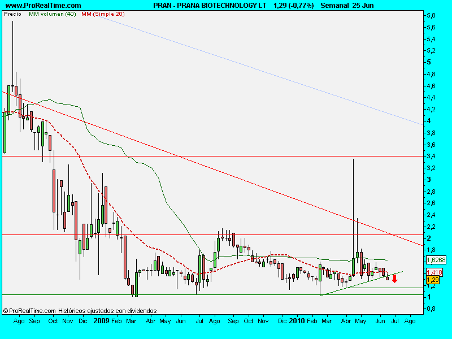Click the 4,8 value on price axis
452x339 pixels.
(431, 75)
